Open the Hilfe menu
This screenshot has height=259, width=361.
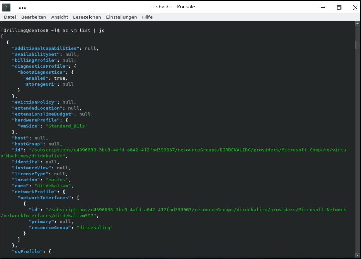pyautogui.click(x=147, y=17)
